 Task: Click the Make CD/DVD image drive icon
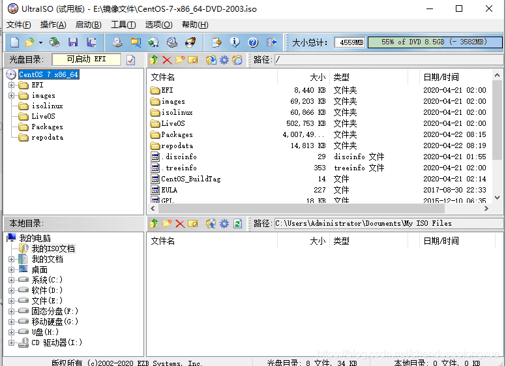[117, 42]
